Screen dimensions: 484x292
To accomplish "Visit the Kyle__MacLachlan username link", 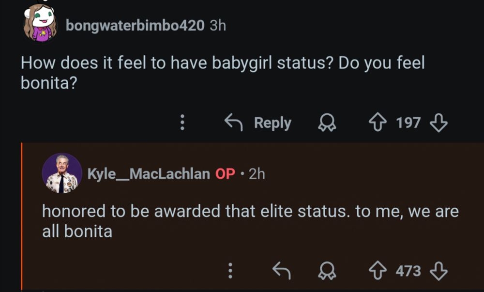I will [148, 173].
